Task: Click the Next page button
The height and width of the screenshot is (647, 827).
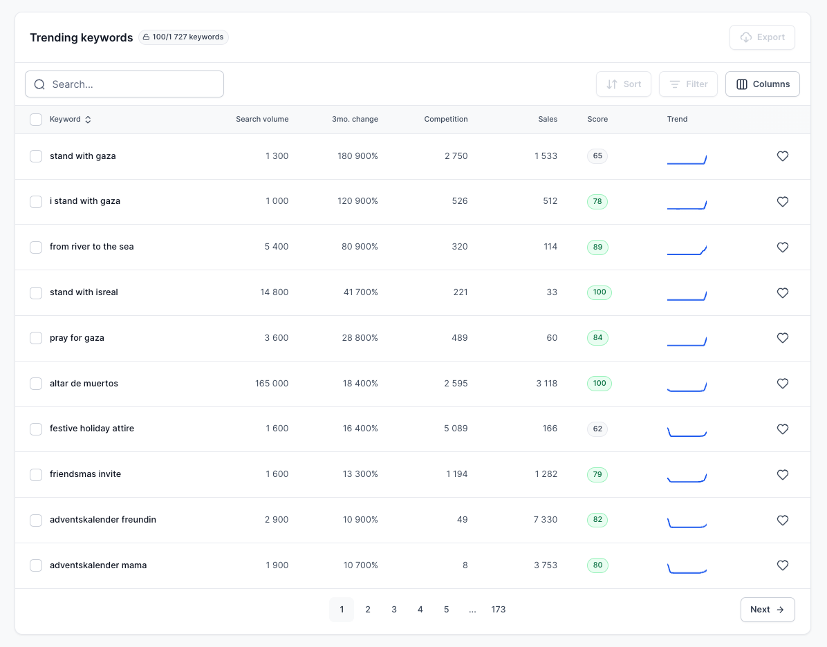Action: click(x=767, y=610)
